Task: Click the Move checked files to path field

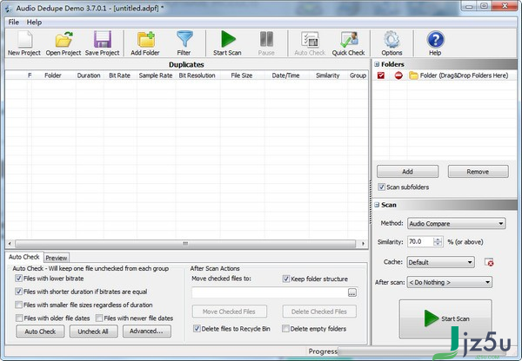Action: [x=270, y=292]
